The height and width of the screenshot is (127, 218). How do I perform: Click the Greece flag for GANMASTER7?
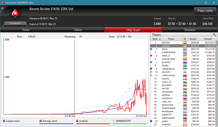[x=185, y=52]
